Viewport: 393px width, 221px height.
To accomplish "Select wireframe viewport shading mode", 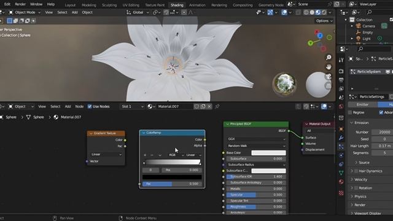I will pyautogui.click(x=306, y=12).
